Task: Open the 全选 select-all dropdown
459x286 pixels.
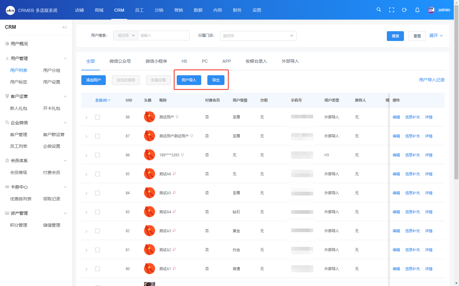Action: point(103,100)
